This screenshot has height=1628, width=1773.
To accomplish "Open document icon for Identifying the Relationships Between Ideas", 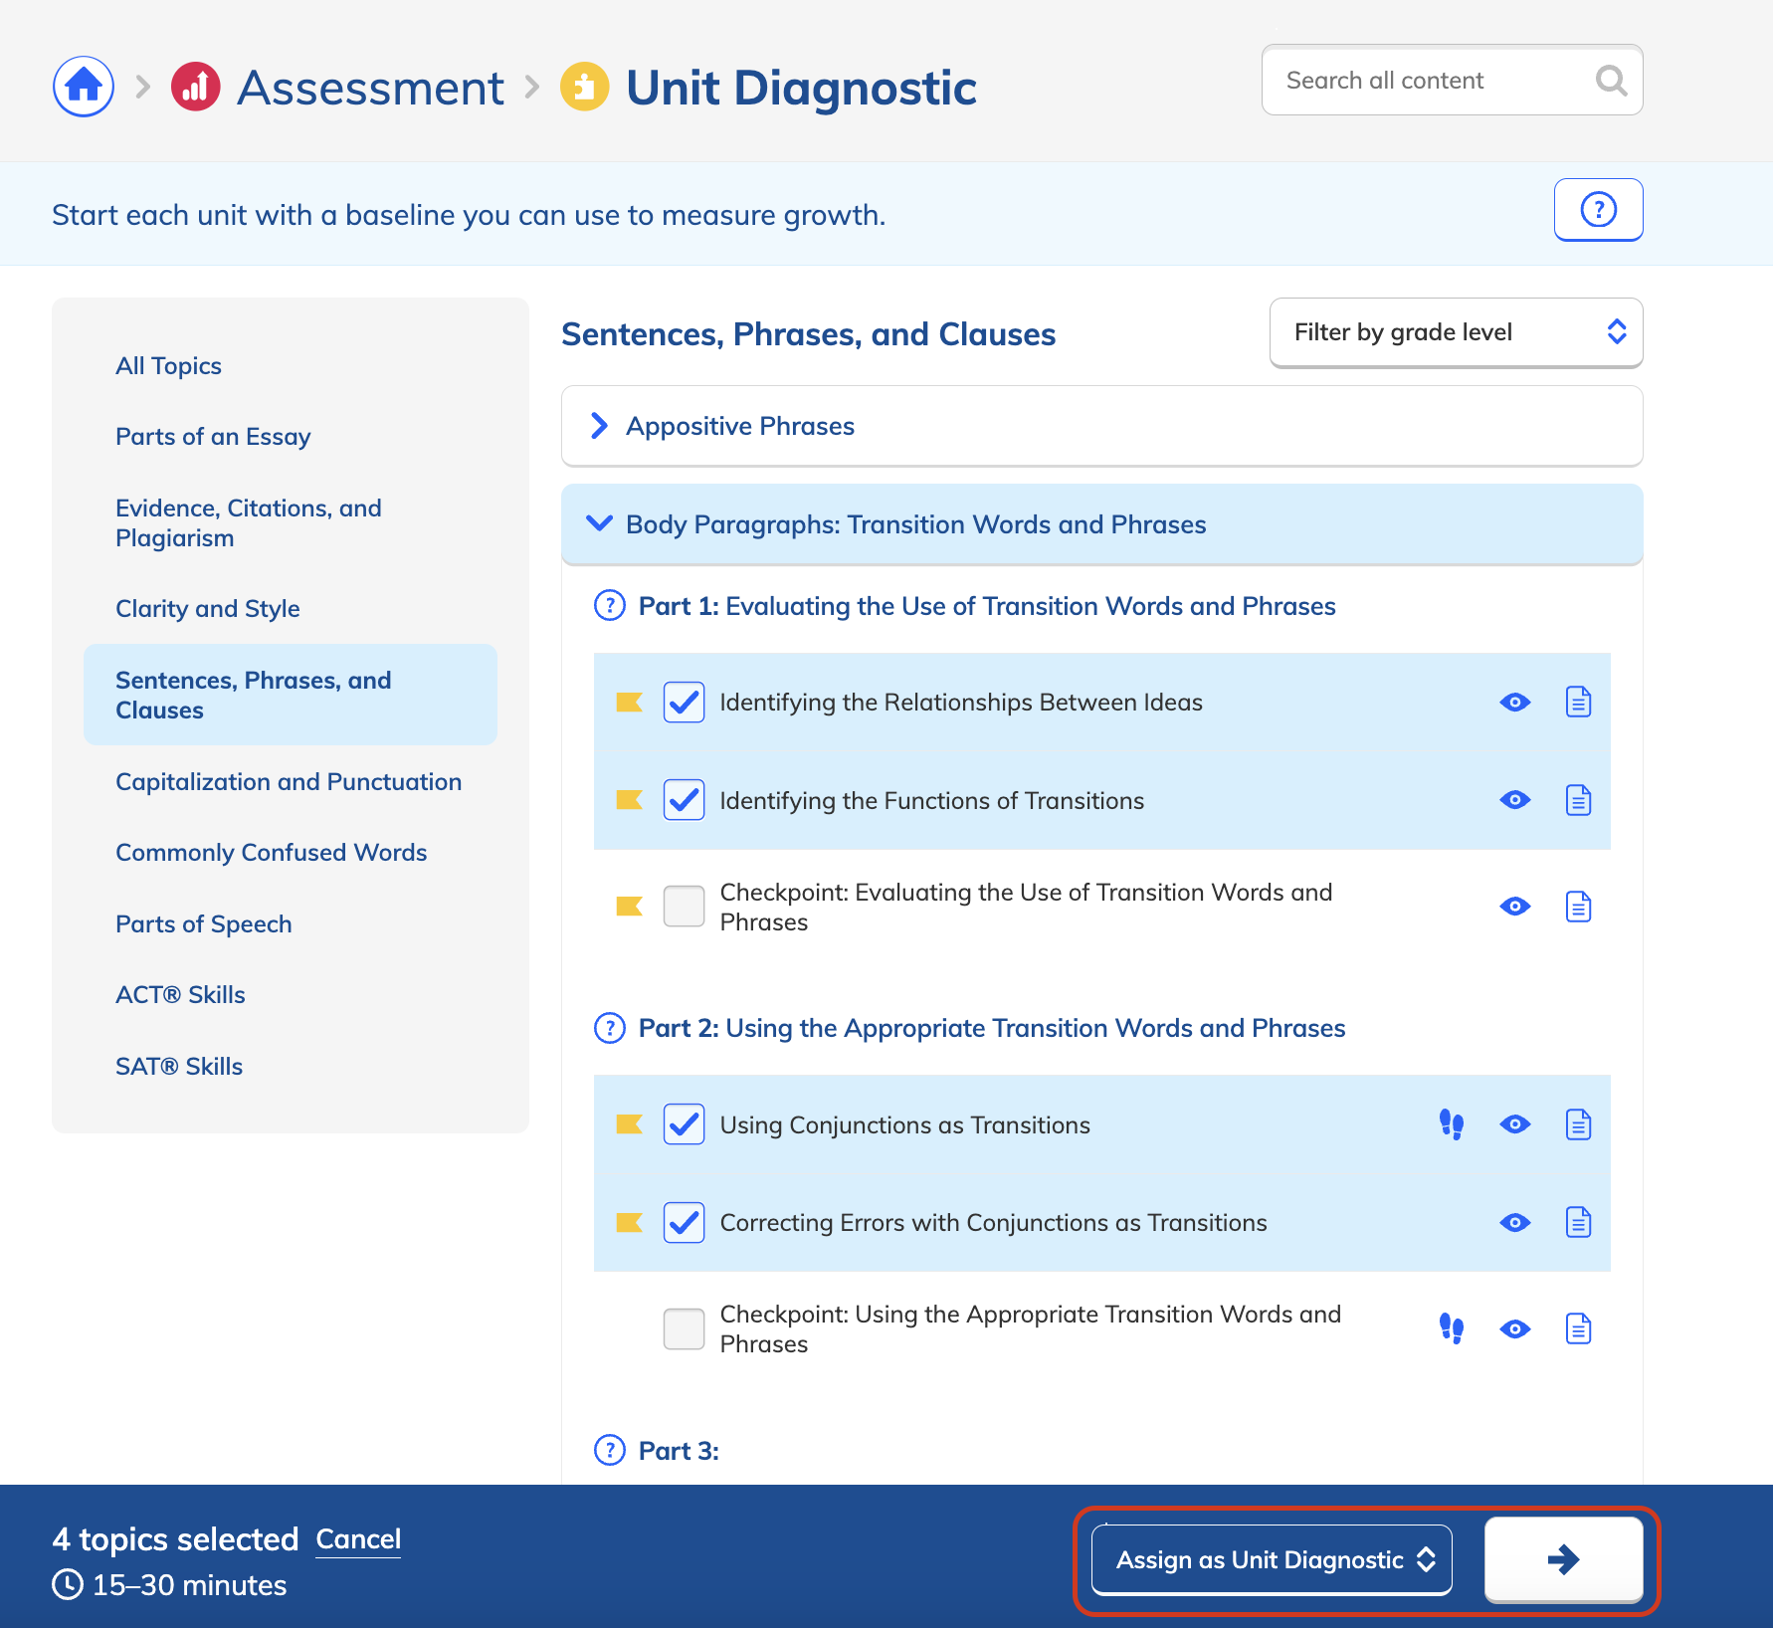I will [1579, 702].
